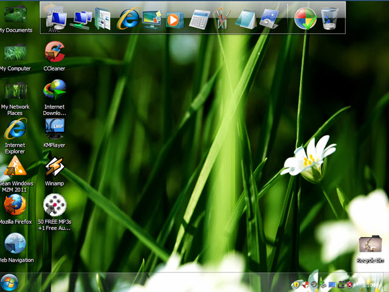The height and width of the screenshot is (292, 389).
Task: Select Web Navigation desktop shortcut
Action: coord(16,248)
